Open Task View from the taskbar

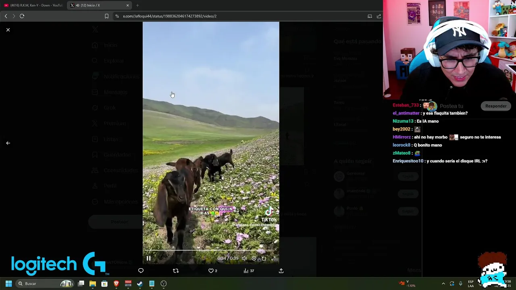tap(81, 284)
